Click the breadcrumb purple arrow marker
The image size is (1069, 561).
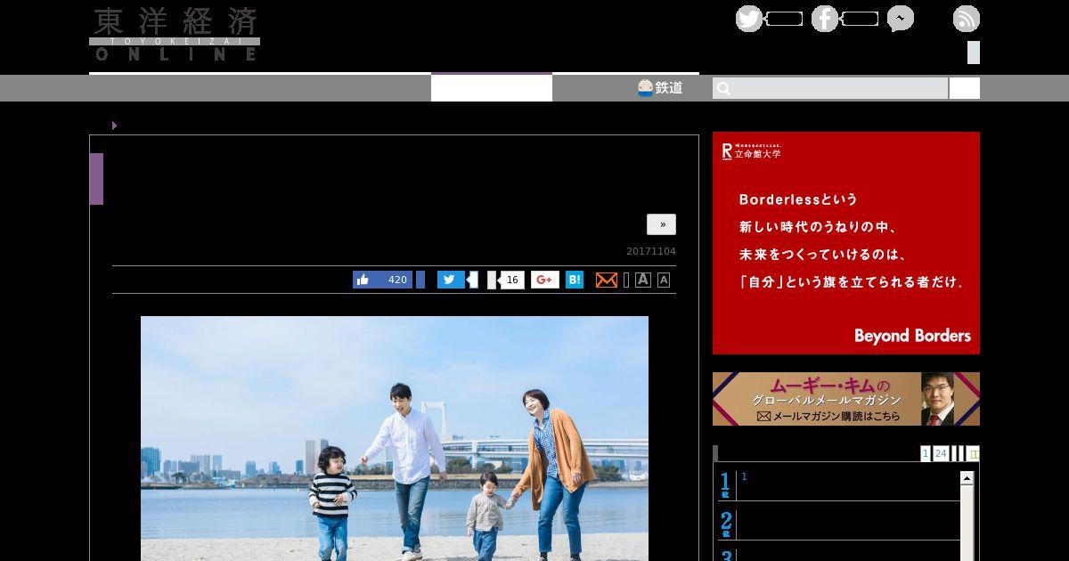114,126
